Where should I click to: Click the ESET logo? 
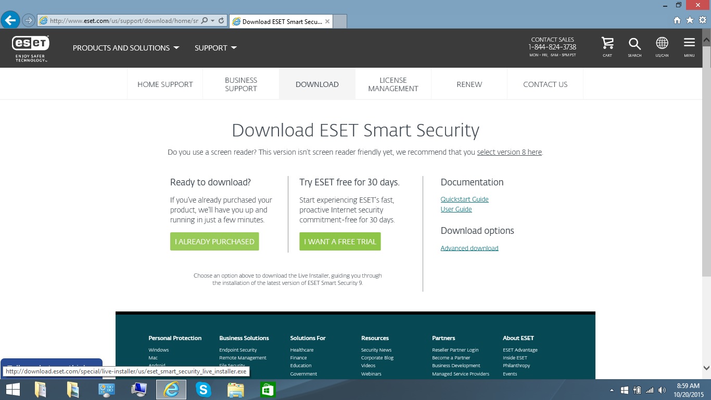(x=30, y=48)
